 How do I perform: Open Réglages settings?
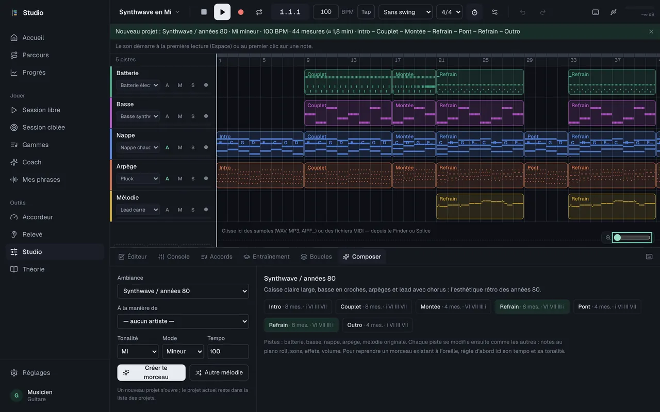point(55,373)
